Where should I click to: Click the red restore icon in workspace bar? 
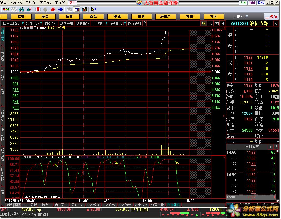point(272,17)
